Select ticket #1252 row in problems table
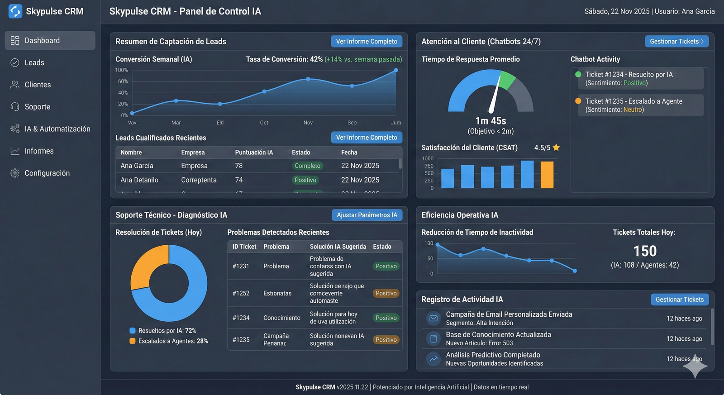 314,293
